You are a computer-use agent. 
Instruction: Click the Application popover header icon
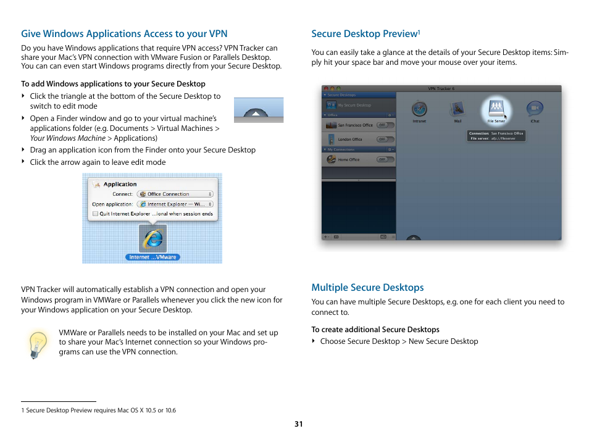pos(97,185)
